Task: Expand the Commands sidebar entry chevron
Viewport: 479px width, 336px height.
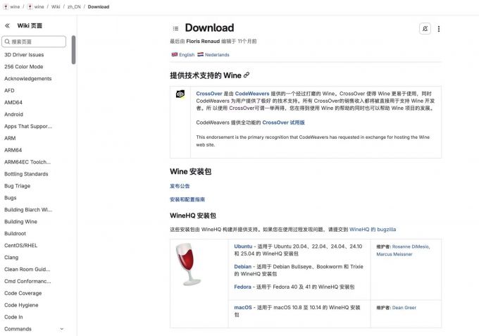Action: tap(62, 329)
